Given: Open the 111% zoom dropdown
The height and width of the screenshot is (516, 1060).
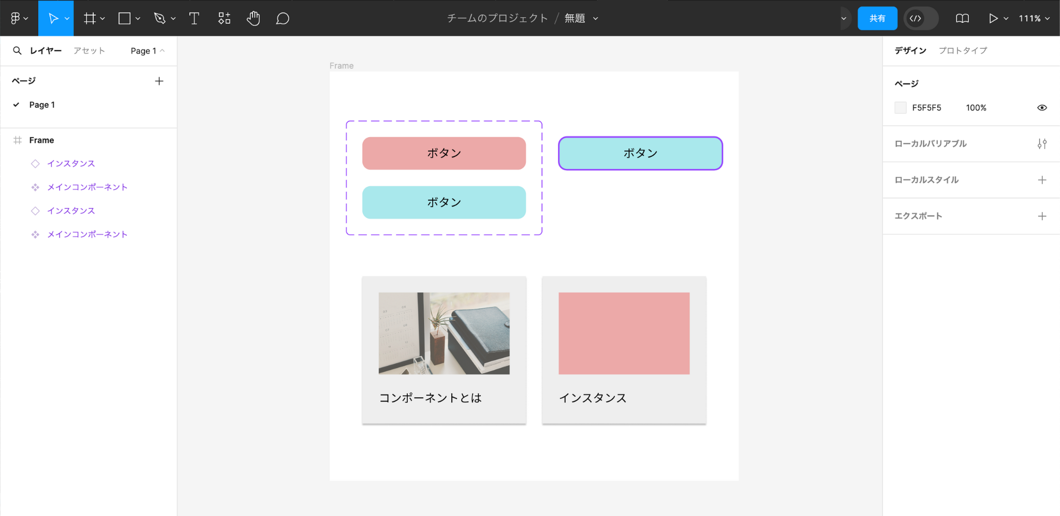Looking at the screenshot, I should pos(1034,18).
